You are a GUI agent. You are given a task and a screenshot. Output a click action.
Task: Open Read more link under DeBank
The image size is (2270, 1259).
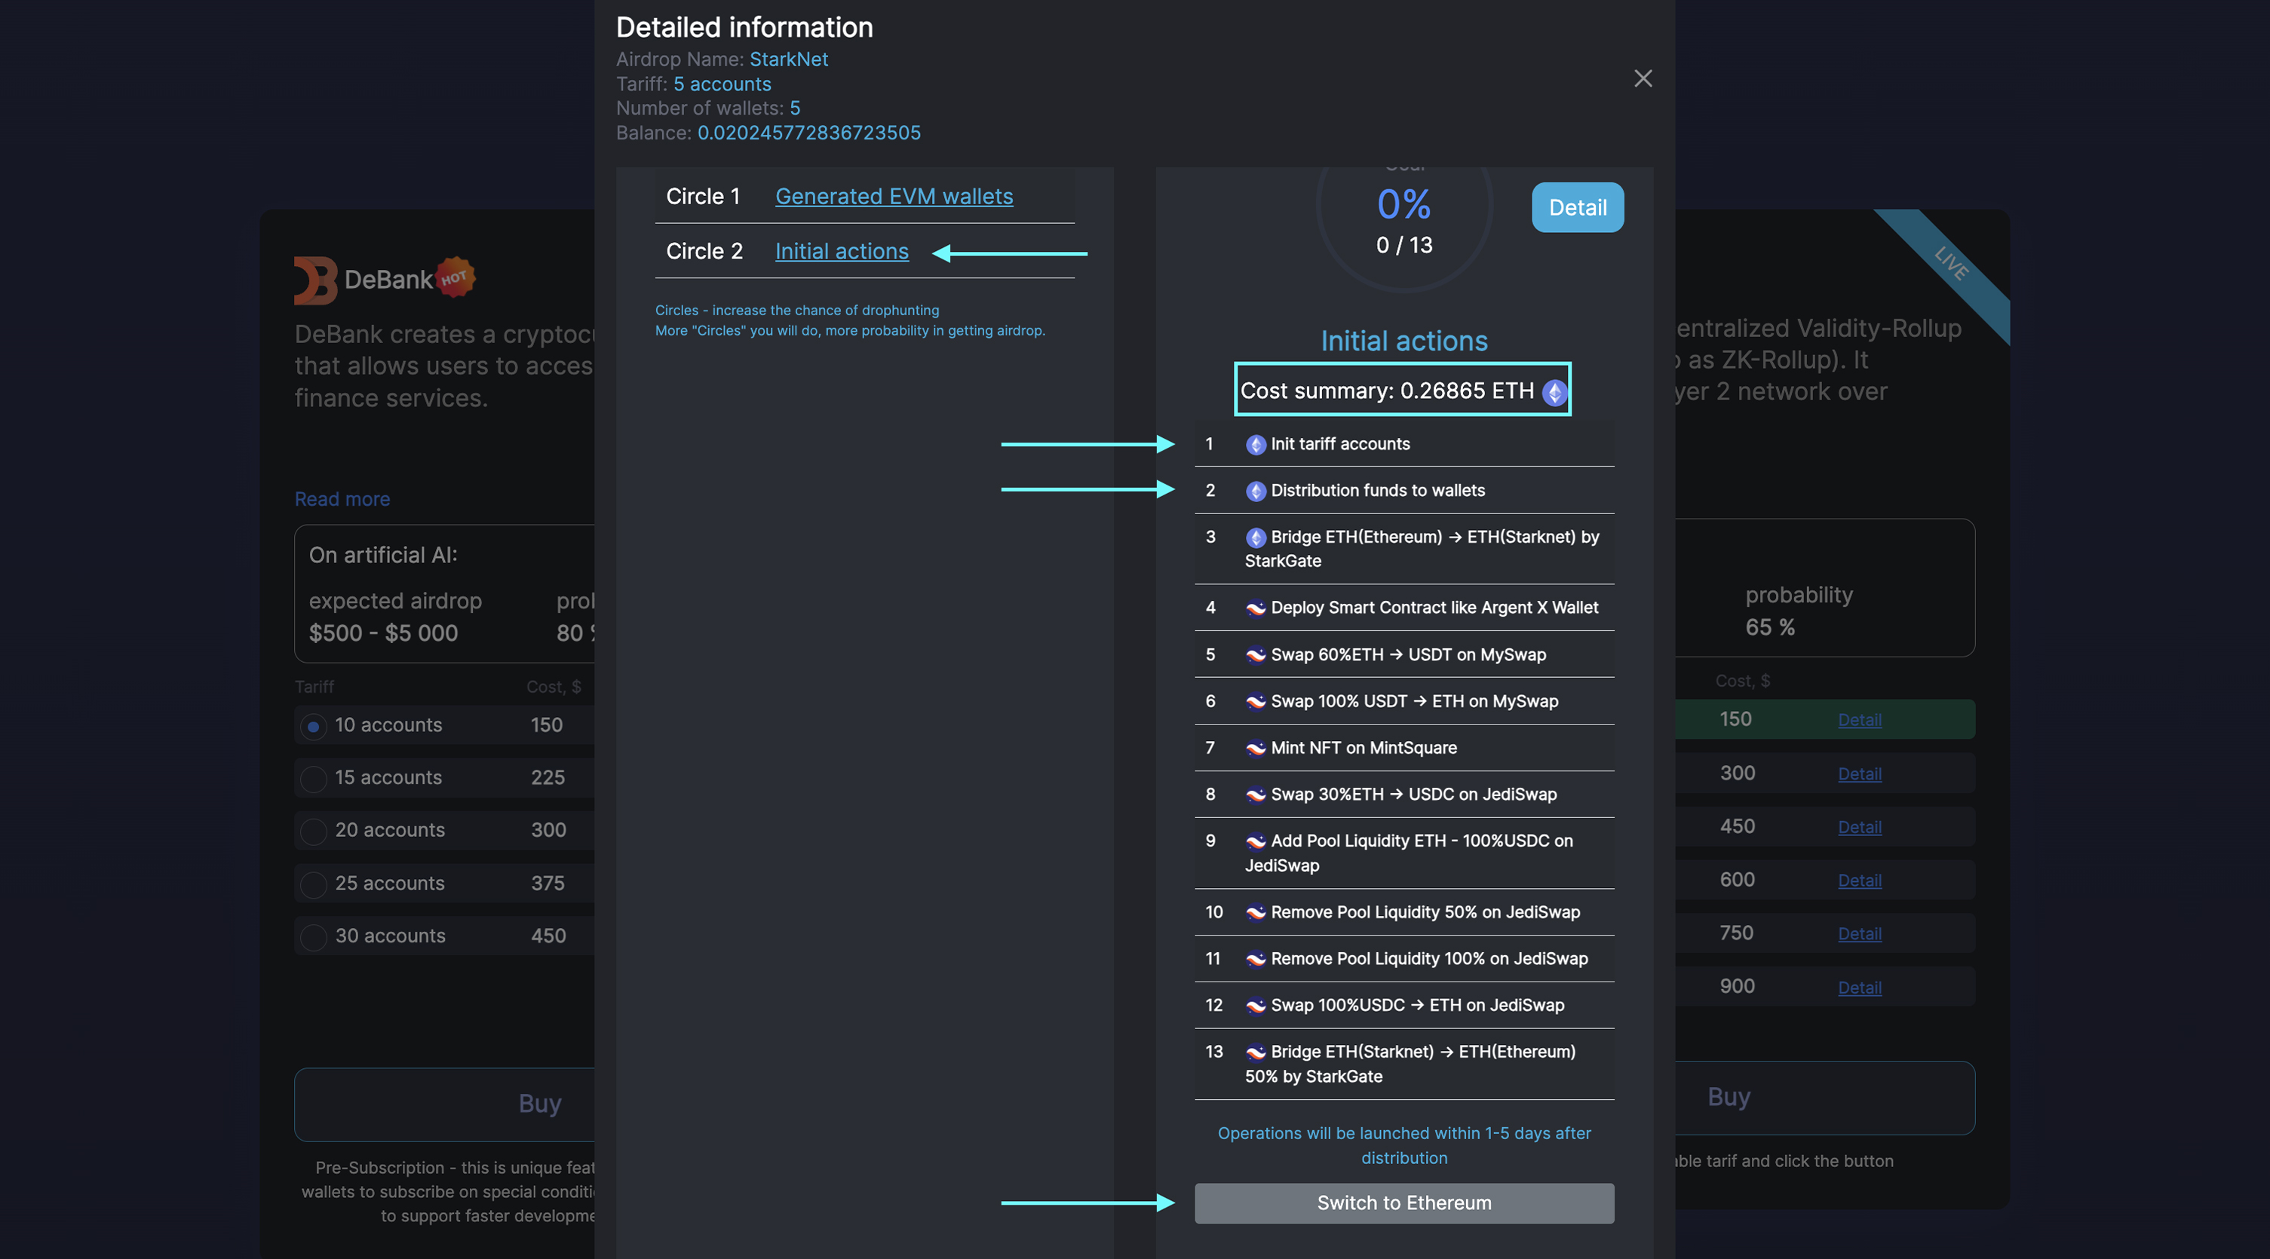pyautogui.click(x=342, y=498)
